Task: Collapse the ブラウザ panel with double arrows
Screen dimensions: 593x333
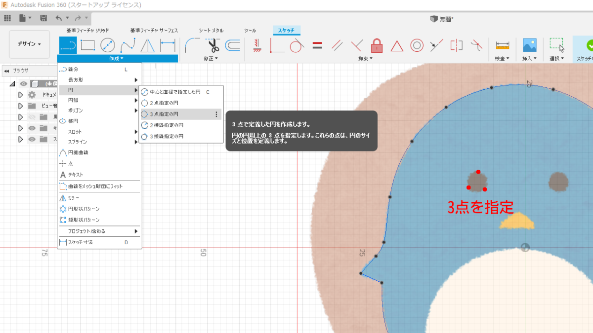Action: 6,71
